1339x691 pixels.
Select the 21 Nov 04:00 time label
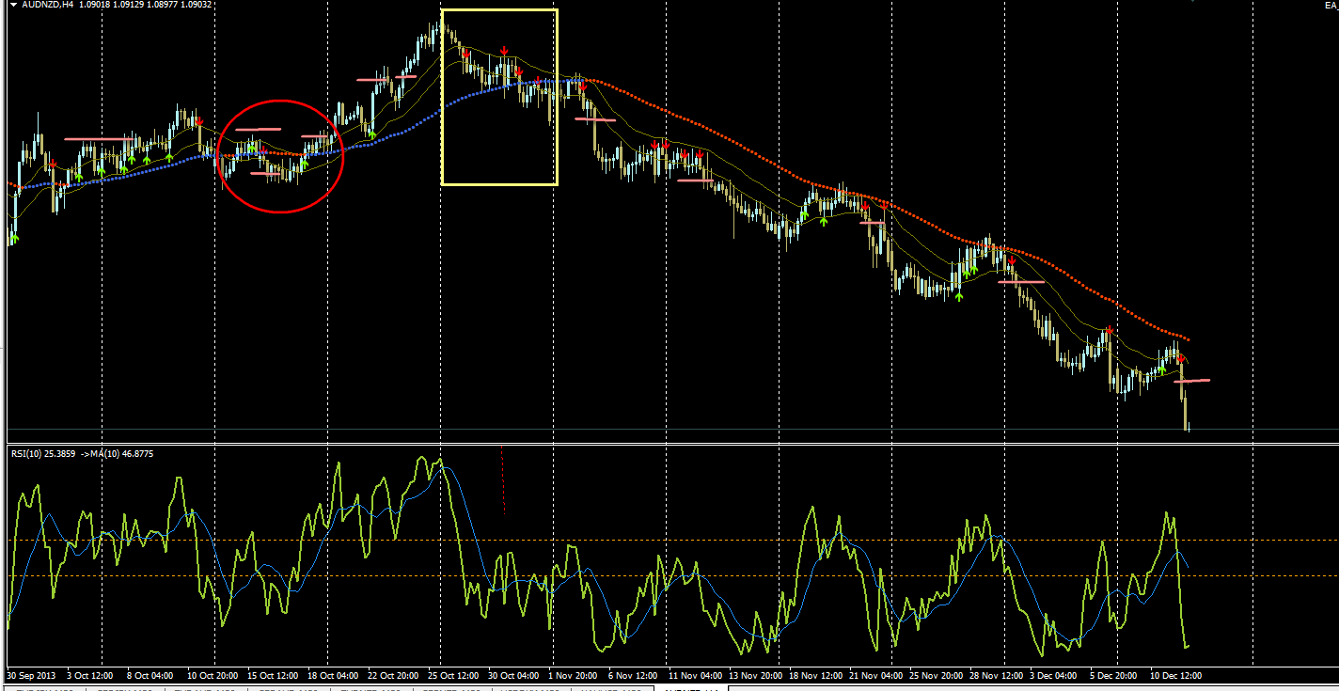click(874, 675)
